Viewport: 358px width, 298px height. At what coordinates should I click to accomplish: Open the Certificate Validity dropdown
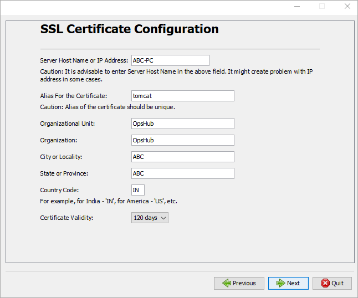pyautogui.click(x=149, y=218)
